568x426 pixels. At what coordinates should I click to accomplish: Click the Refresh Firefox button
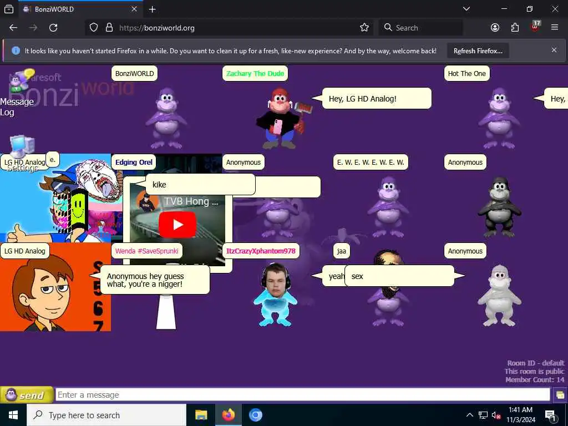tap(478, 50)
